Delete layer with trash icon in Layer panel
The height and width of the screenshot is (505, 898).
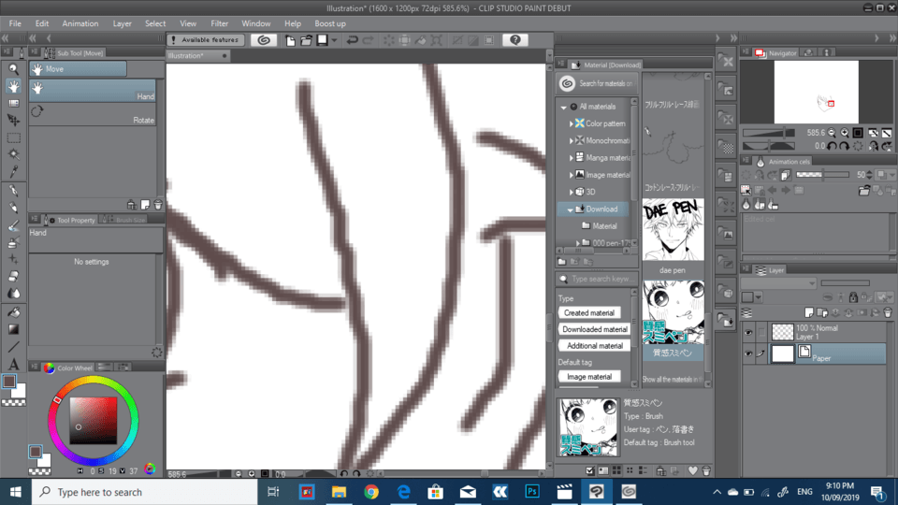(887, 312)
